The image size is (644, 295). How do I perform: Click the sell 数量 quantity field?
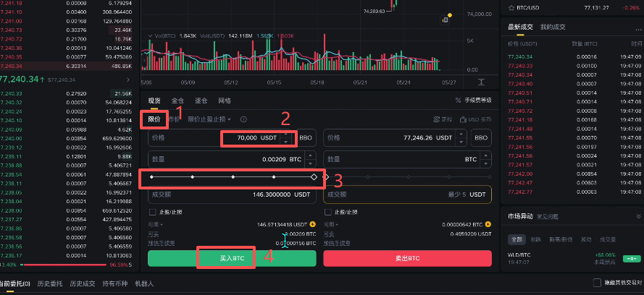click(407, 159)
